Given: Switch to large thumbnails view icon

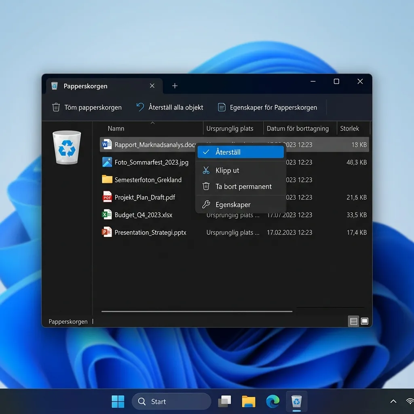Looking at the screenshot, I should [x=365, y=321].
